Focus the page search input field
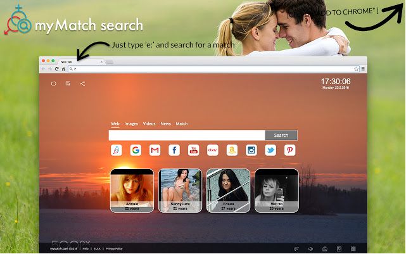This screenshot has width=406, height=254. pyautogui.click(x=187, y=135)
